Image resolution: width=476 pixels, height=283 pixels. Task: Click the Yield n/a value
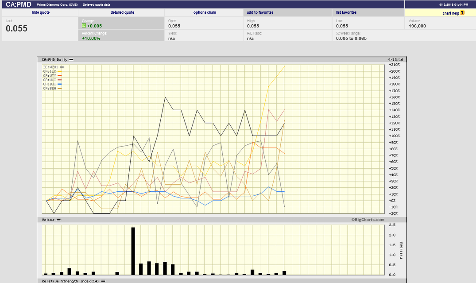pyautogui.click(x=171, y=39)
